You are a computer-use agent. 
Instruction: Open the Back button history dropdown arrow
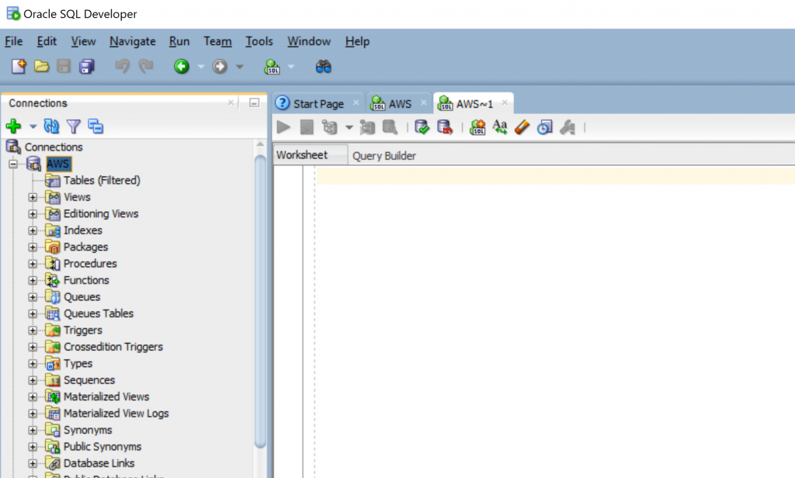tap(201, 67)
